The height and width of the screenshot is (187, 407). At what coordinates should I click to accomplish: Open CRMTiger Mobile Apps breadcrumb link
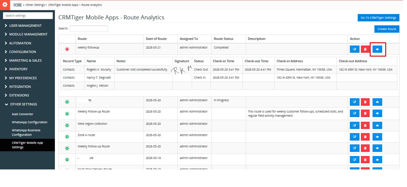coord(63,5)
